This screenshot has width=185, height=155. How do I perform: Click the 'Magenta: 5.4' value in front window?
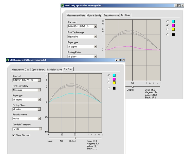93,144
